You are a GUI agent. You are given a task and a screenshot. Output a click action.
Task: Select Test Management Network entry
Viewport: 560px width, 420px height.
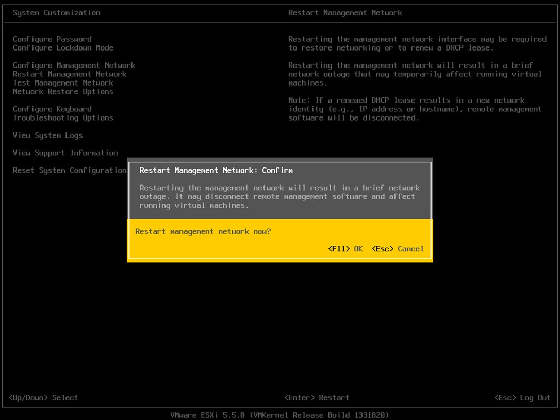tap(63, 83)
